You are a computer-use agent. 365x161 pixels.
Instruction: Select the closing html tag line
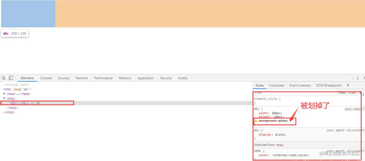(x=9, y=112)
